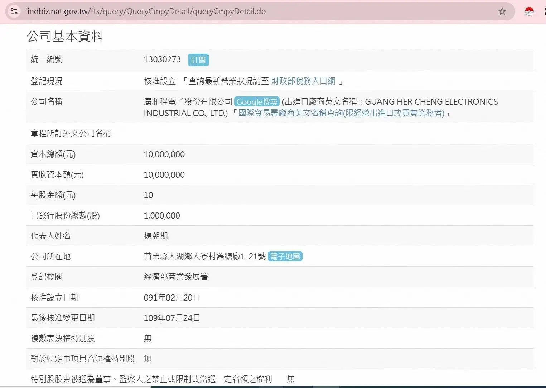Click establishment date 091年02月20日
Image resolution: width=546 pixels, height=388 pixels.
coord(172,297)
